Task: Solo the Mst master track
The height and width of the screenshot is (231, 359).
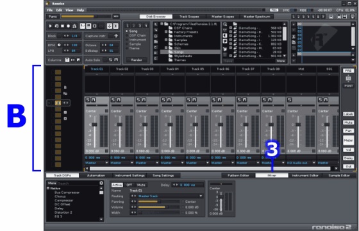Action: (x=289, y=100)
